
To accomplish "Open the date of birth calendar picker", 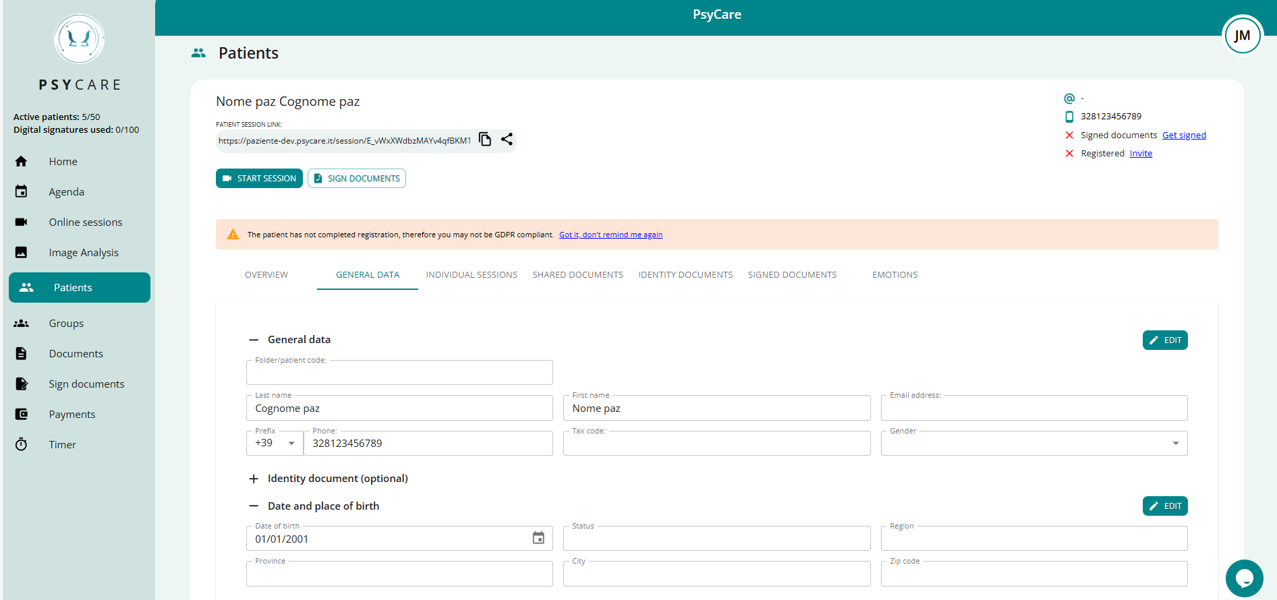I will 538,538.
